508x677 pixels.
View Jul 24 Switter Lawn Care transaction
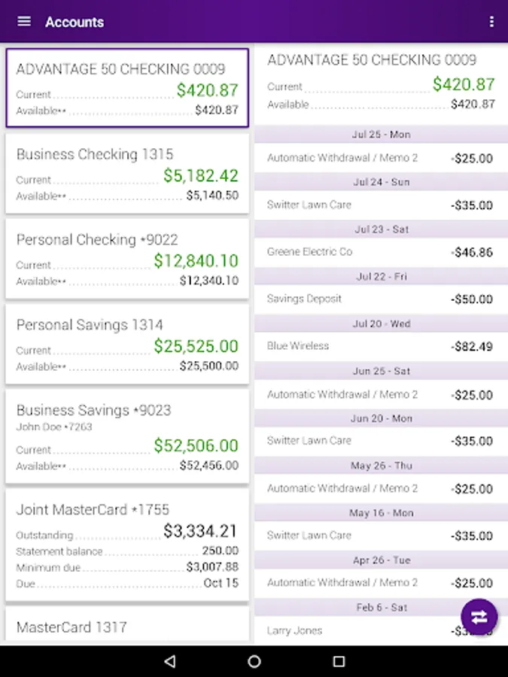pyautogui.click(x=381, y=205)
